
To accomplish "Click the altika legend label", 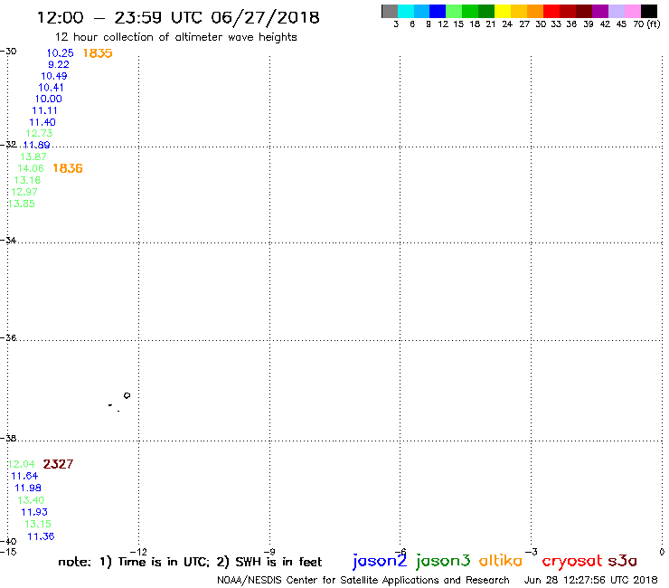I will coord(500,561).
